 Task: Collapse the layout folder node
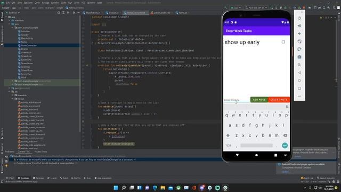(13, 99)
